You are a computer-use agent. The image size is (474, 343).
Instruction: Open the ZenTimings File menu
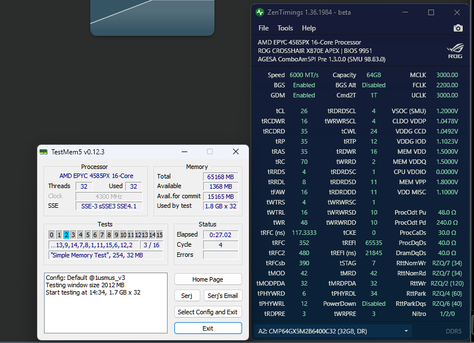click(x=264, y=28)
